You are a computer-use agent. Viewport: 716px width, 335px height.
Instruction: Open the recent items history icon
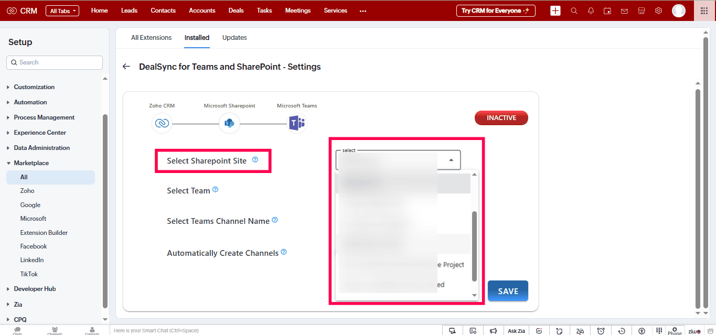point(622,331)
